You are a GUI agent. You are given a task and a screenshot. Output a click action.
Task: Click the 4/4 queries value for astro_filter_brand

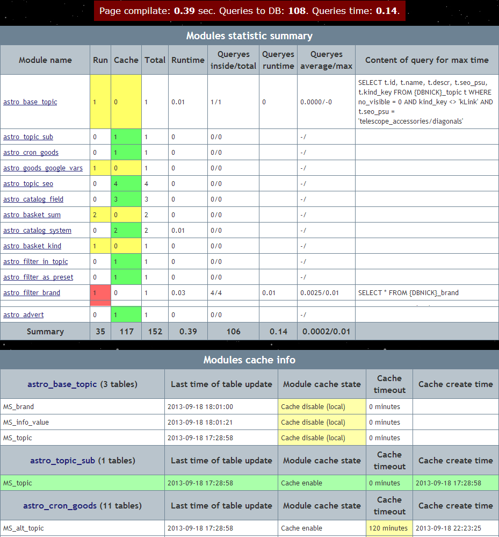click(x=216, y=293)
